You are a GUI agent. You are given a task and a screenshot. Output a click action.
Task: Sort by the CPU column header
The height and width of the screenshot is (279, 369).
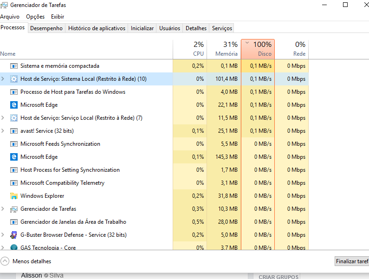(190, 49)
